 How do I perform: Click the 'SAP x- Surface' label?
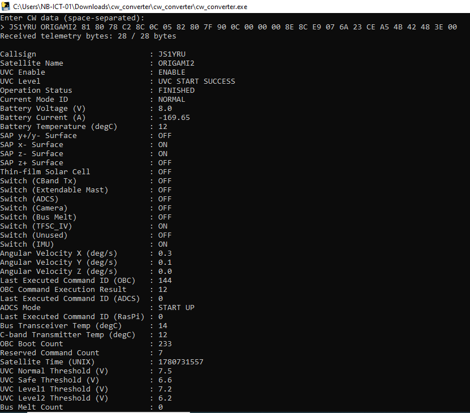[x=32, y=145]
